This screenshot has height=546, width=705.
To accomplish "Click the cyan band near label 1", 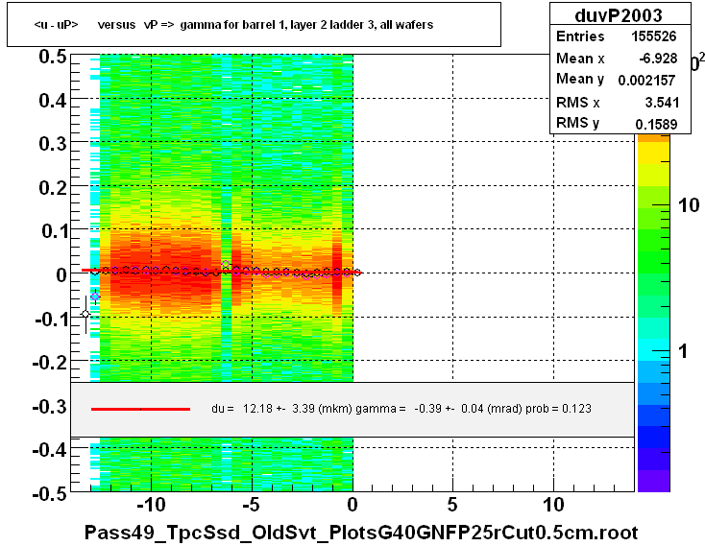I will point(653,350).
